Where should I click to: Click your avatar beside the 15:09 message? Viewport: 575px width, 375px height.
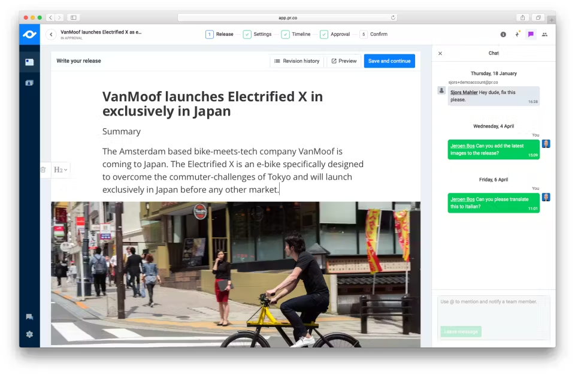click(x=546, y=144)
